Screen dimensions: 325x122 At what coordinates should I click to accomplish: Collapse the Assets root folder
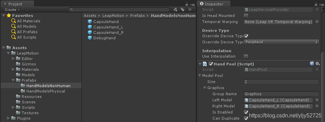pyautogui.click(x=4, y=48)
